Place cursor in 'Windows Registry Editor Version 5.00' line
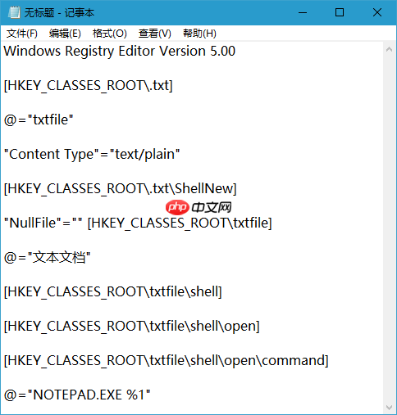Viewport: 397px width, 415px height. (x=120, y=51)
